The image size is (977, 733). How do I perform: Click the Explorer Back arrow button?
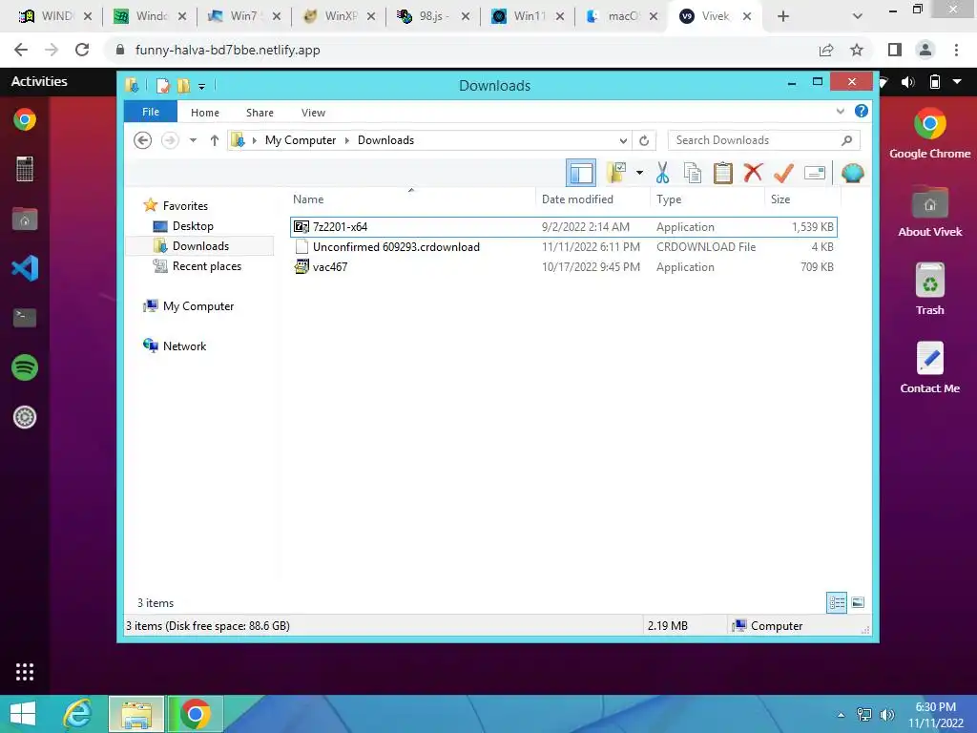(143, 140)
